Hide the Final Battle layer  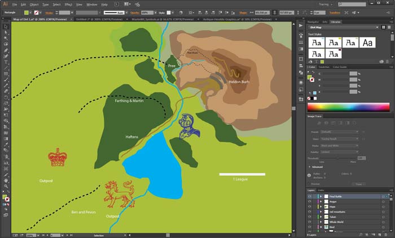point(310,196)
